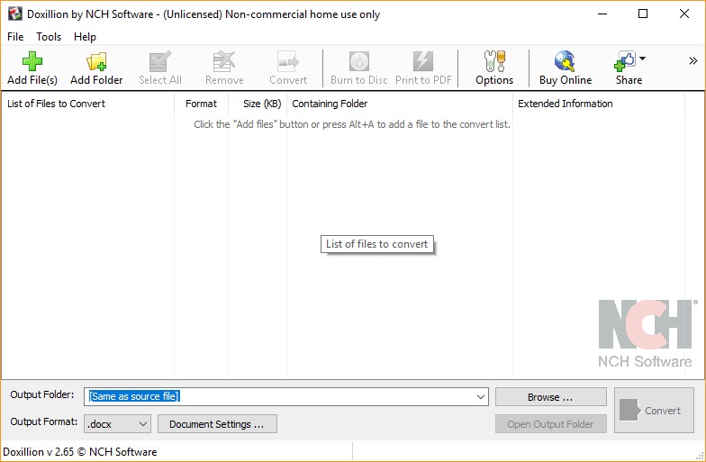Click the Buy Online icon
This screenshot has width=706, height=462.
point(565,61)
